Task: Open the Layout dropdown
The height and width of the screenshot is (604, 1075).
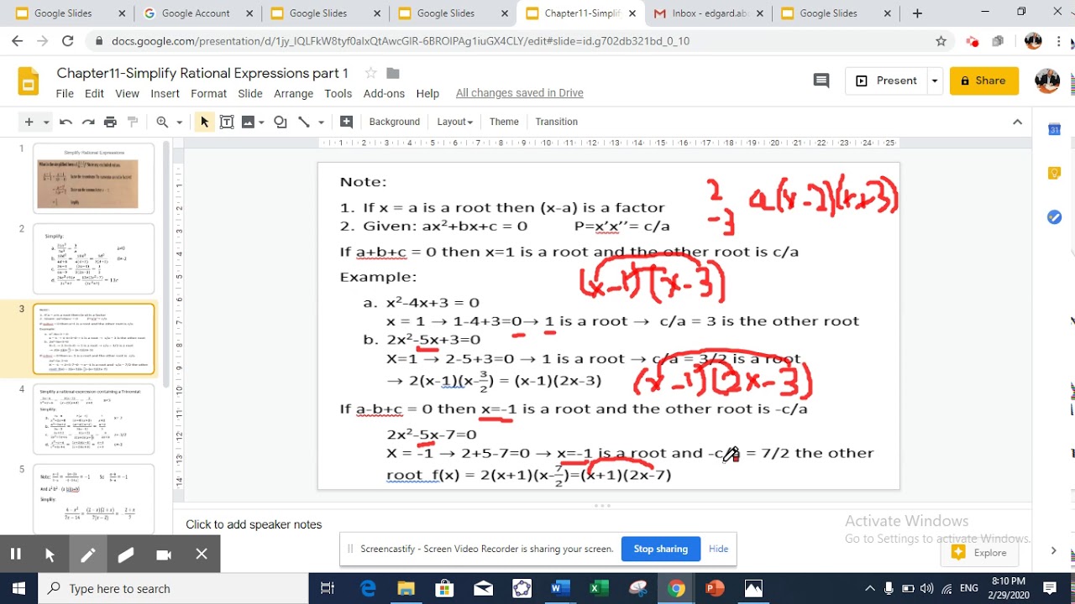Action: pyautogui.click(x=454, y=122)
